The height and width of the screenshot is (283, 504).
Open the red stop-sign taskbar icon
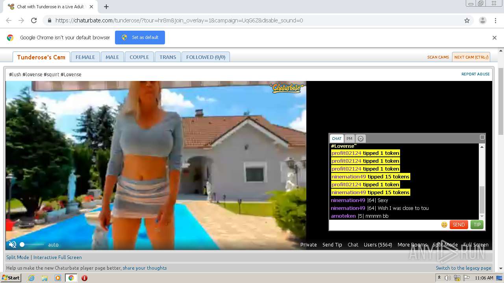point(84,278)
